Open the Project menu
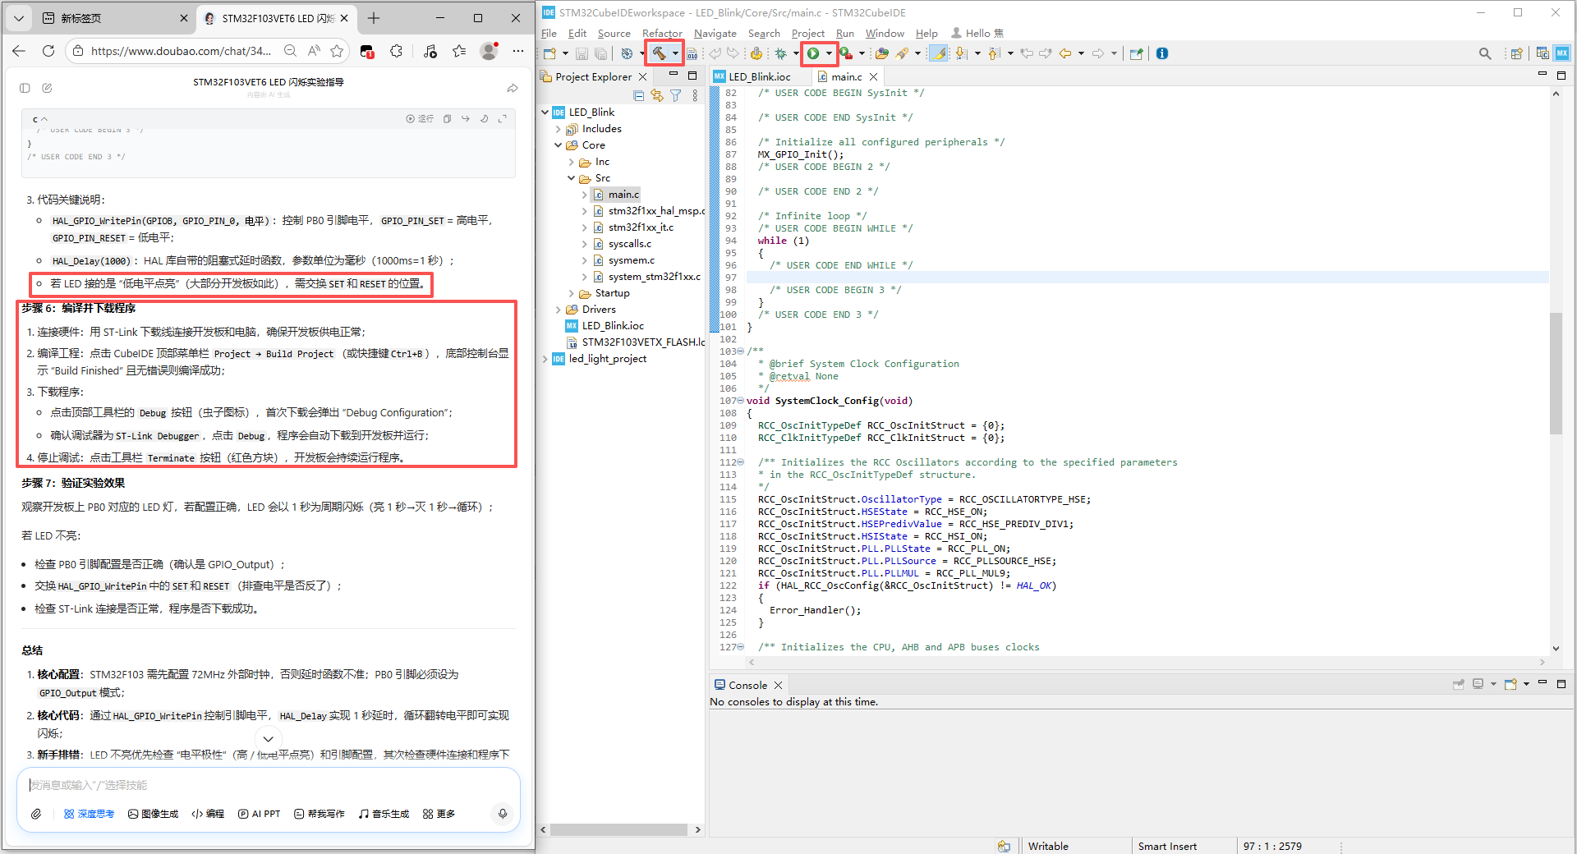Viewport: 1577px width, 854px height. (x=807, y=34)
